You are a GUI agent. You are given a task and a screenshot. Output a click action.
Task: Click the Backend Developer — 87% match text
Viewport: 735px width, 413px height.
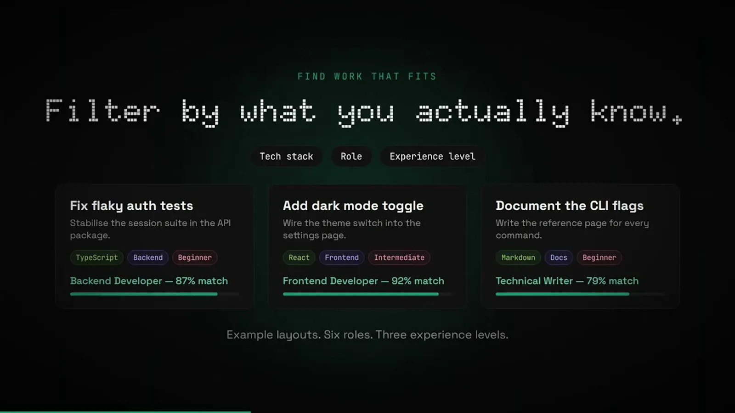(149, 281)
